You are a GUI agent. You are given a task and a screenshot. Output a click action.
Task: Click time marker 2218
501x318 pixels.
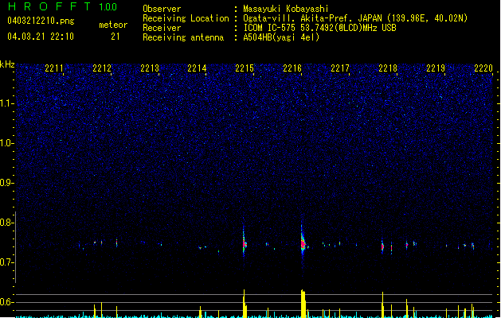click(x=388, y=68)
